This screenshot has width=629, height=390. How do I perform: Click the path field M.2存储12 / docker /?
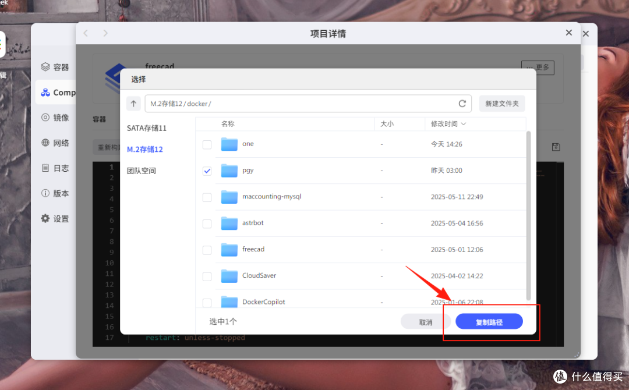point(308,104)
